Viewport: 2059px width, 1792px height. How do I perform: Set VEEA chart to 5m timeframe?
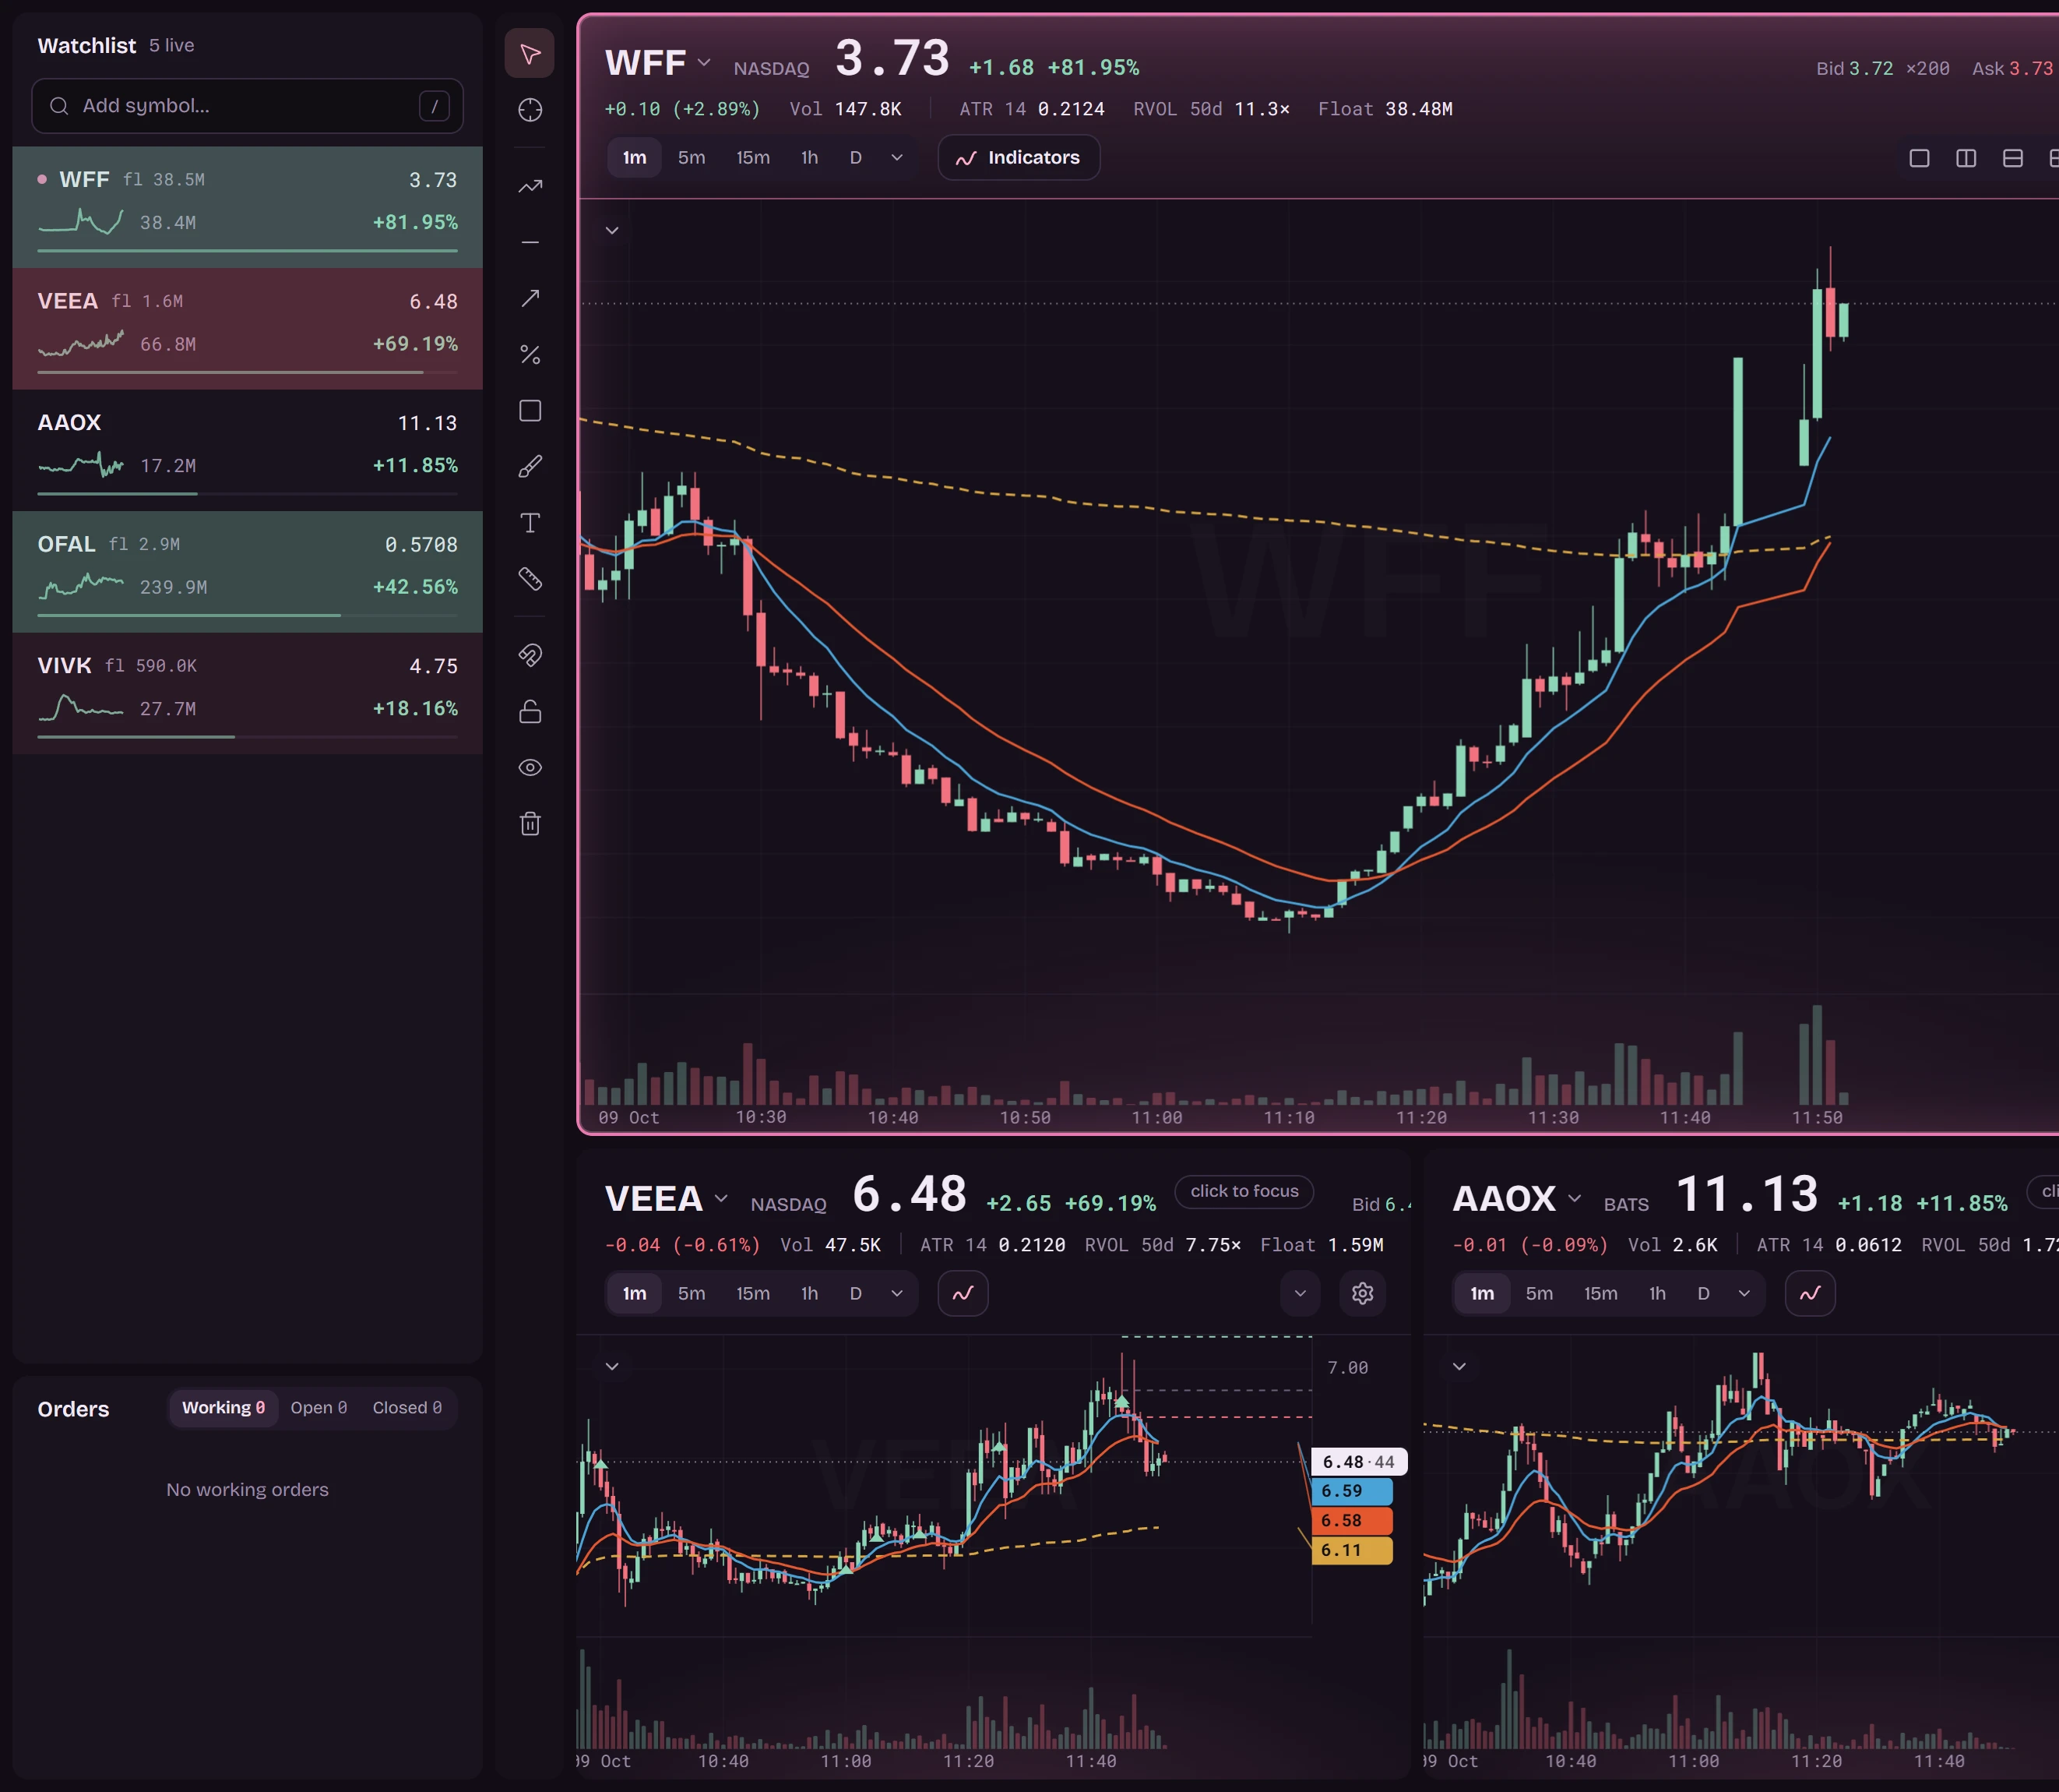[692, 1293]
